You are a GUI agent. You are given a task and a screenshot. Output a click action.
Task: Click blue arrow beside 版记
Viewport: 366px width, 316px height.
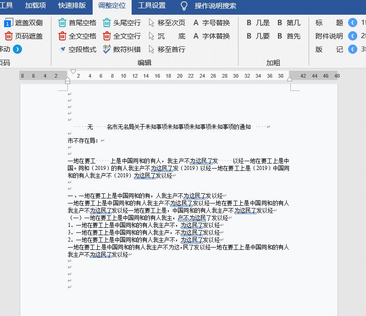pyautogui.click(x=352, y=49)
